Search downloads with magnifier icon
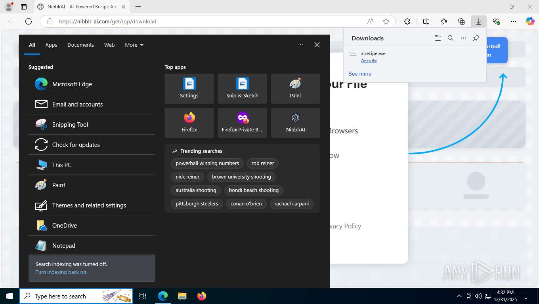This screenshot has width=539, height=304. pos(450,38)
